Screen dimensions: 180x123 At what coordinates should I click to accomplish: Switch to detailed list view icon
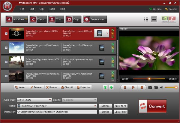pos(154,19)
